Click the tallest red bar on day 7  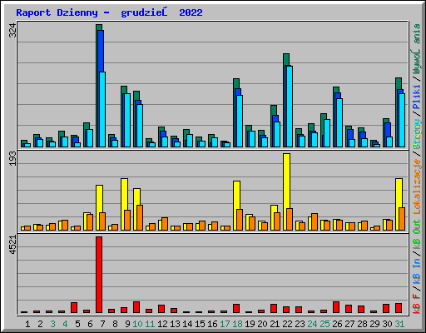click(x=99, y=275)
